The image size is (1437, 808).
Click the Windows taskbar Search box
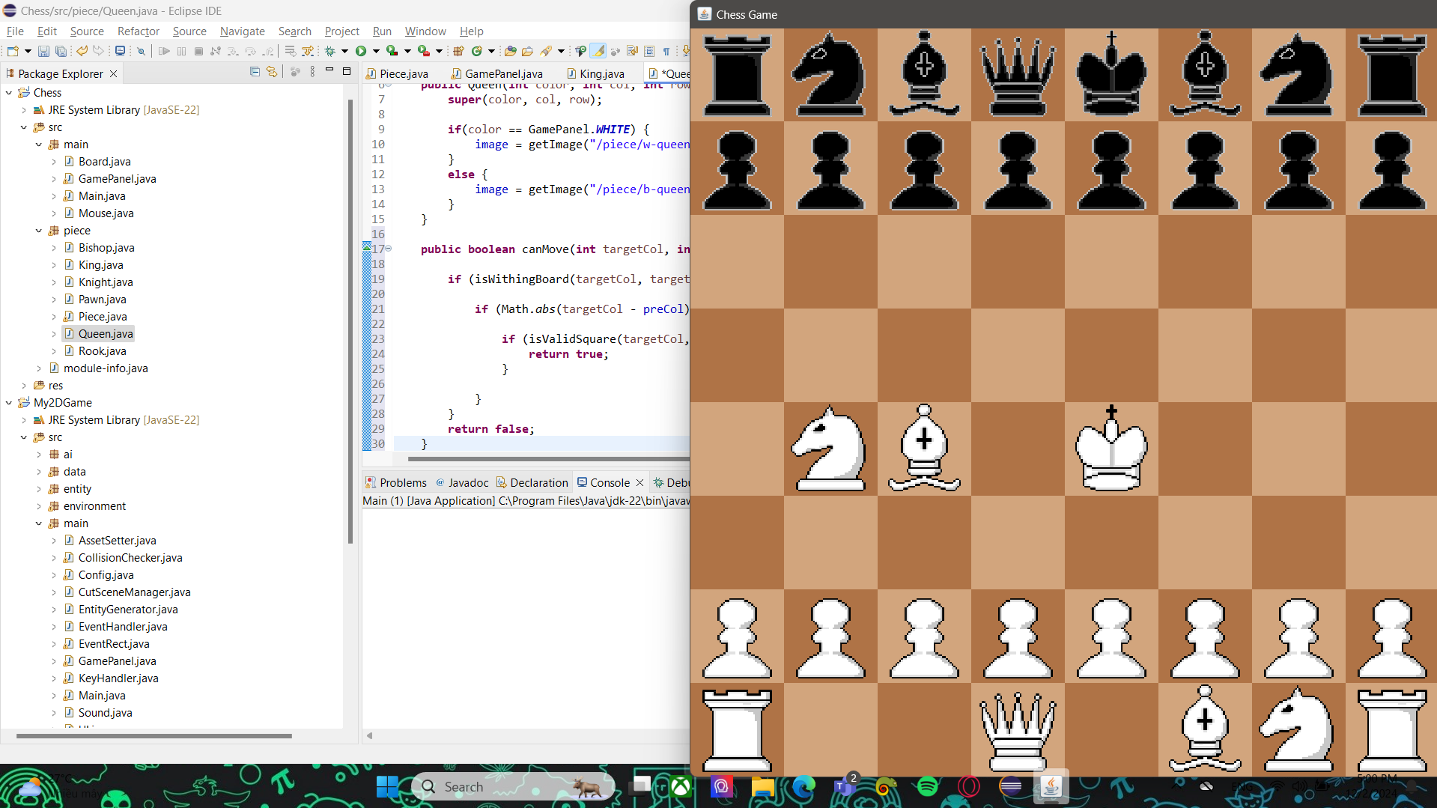tap(513, 786)
